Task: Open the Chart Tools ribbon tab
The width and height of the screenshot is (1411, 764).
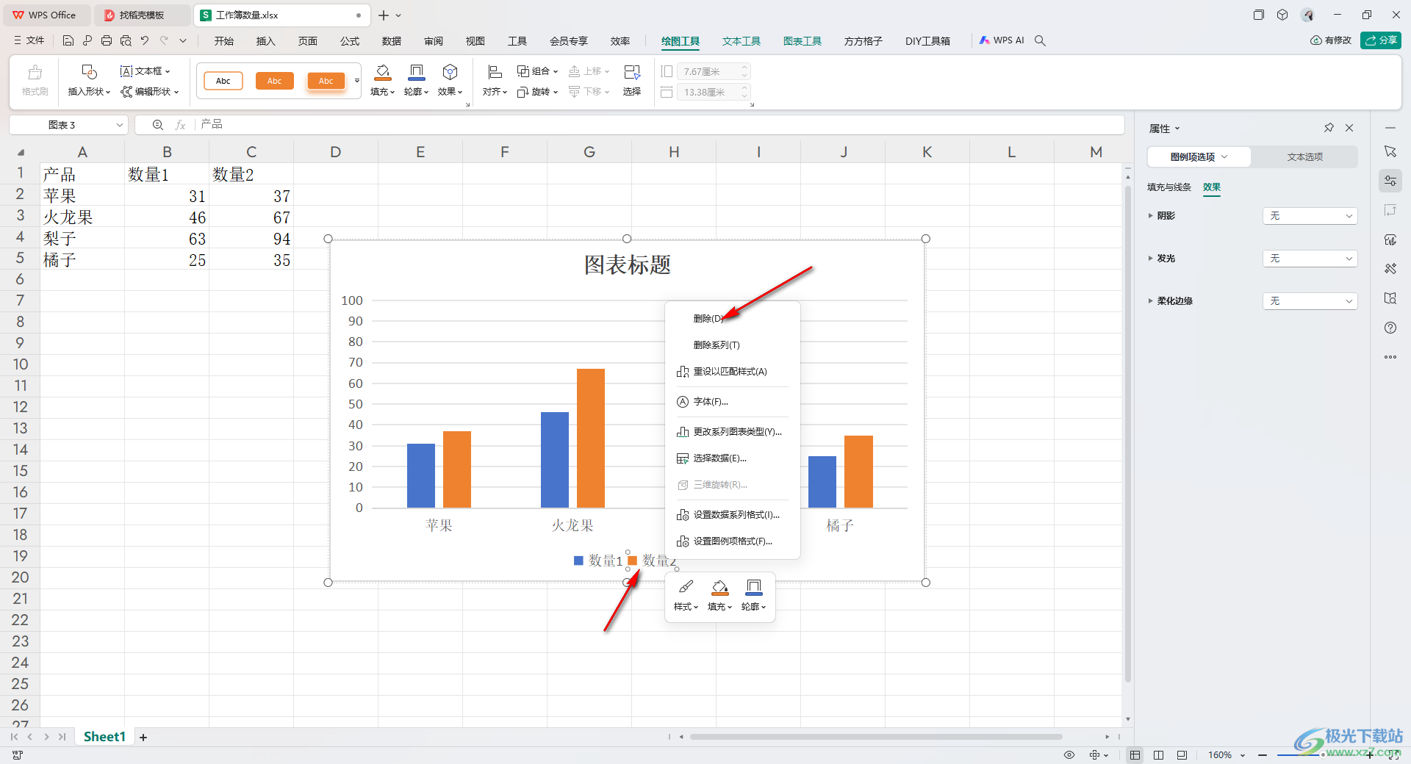Action: coord(802,41)
